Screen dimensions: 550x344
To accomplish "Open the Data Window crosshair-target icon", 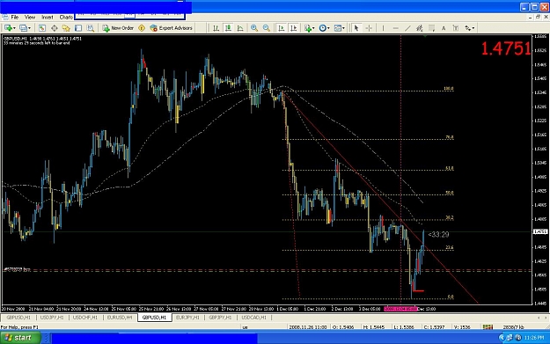I will click(55, 28).
